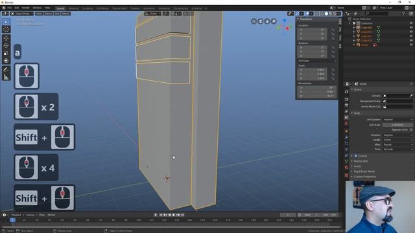Click the Zoom view magnifier icon

(x=274, y=21)
